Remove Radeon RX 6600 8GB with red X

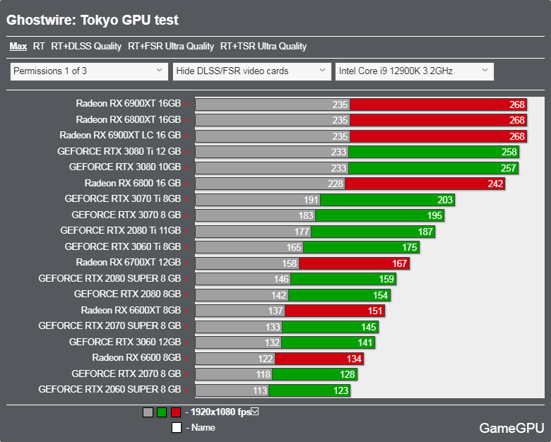[186, 358]
